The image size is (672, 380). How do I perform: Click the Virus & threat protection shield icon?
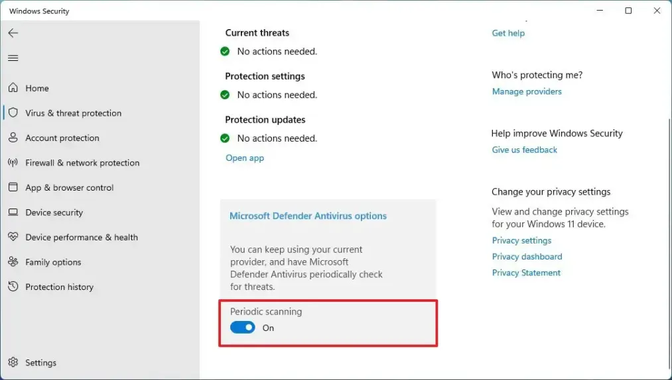[13, 113]
